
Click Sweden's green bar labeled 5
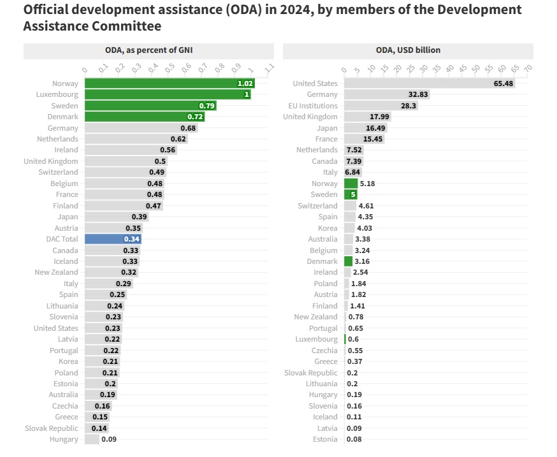tap(350, 194)
